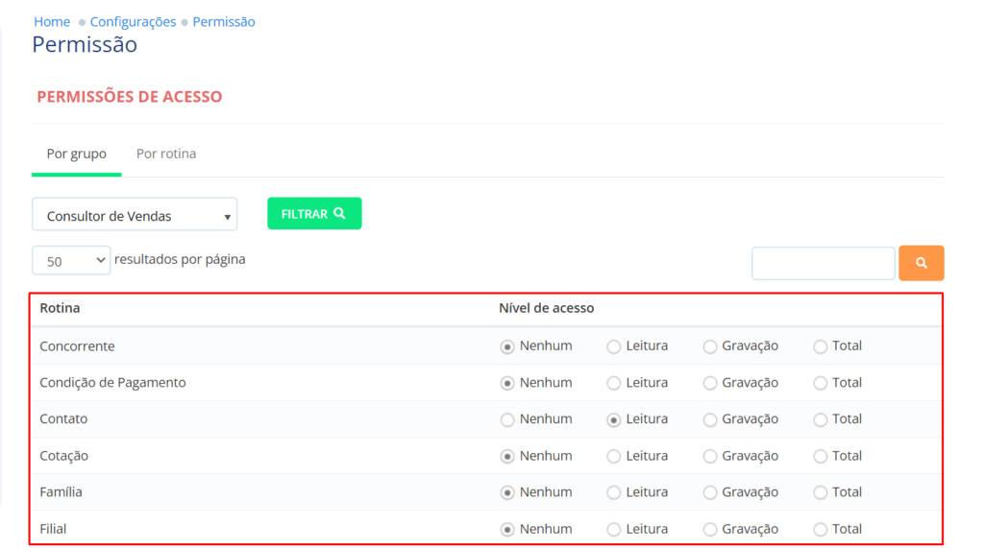Viewport: 984px width, 548px height.
Task: Select Total for Família
Action: pyautogui.click(x=821, y=493)
